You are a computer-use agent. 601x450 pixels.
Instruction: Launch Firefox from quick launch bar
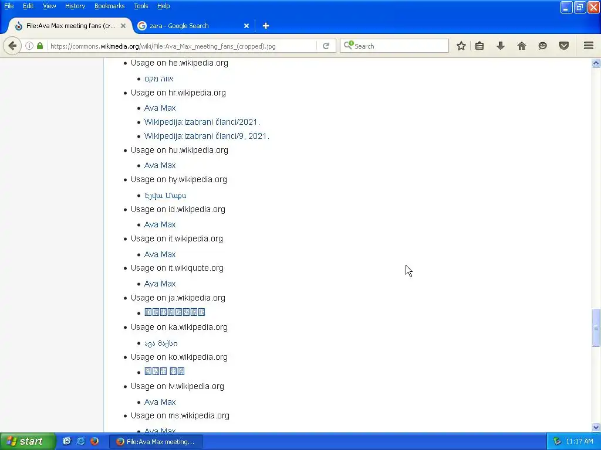click(x=94, y=441)
